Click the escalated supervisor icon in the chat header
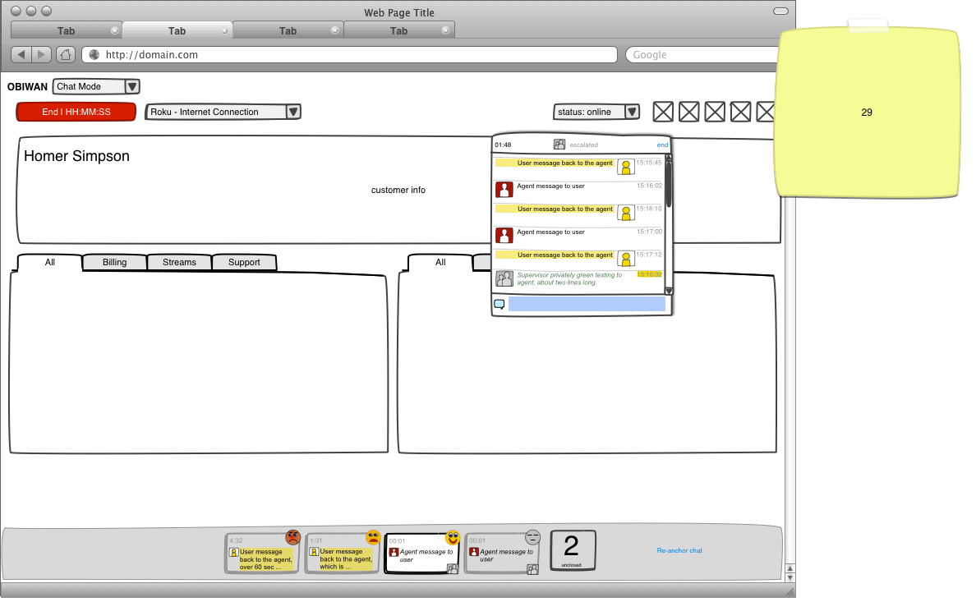Viewport: 976px width, 602px height. coord(559,145)
